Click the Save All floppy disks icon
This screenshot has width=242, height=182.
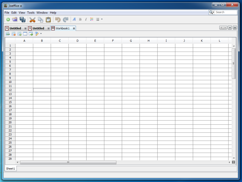23,20
